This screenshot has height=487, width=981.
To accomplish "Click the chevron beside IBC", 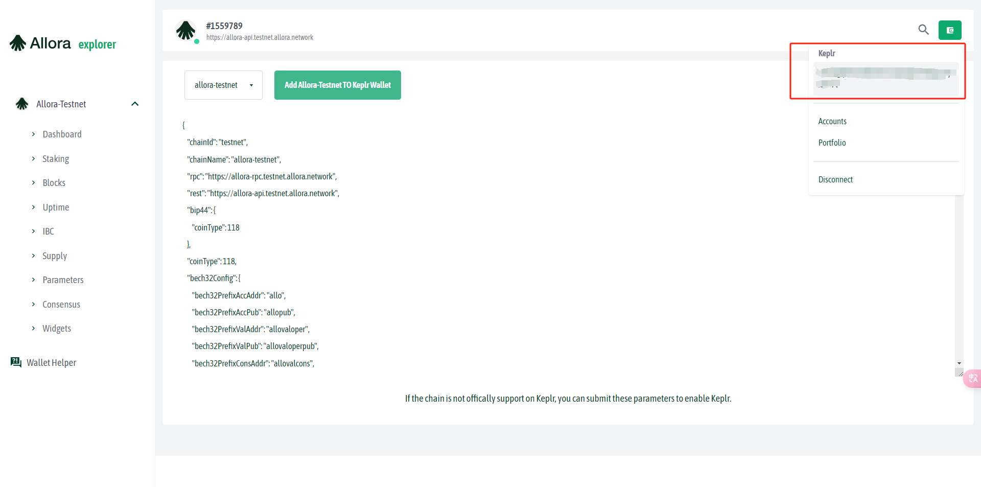I will 33,231.
